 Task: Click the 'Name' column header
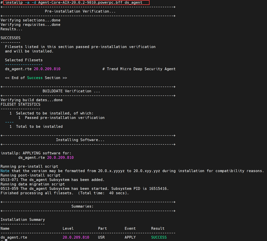pos(5,228)
